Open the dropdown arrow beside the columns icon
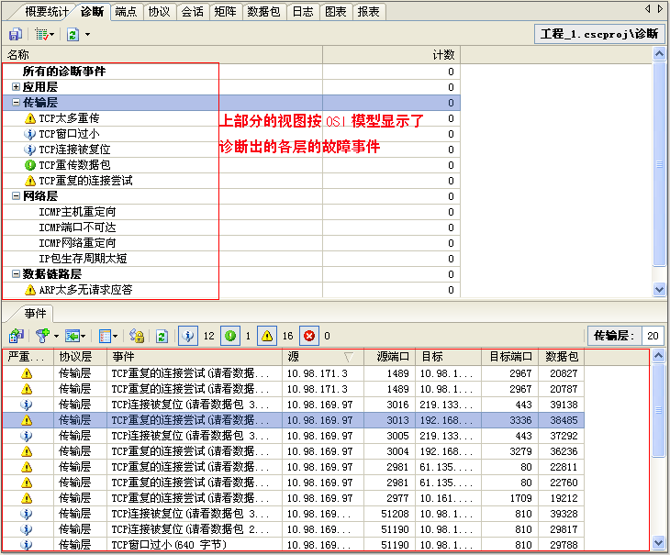The height and width of the screenshot is (555, 670). (116, 337)
